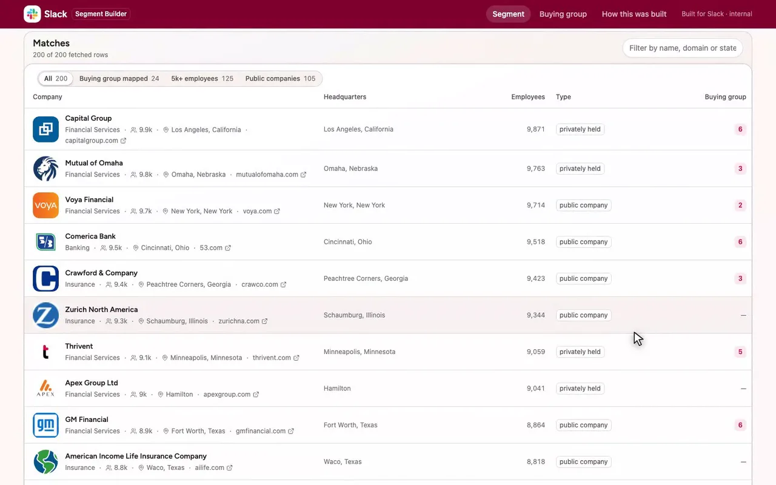Screen dimensions: 776x485
Task: Click Thrivent buying group badge 5
Action: coord(740,352)
